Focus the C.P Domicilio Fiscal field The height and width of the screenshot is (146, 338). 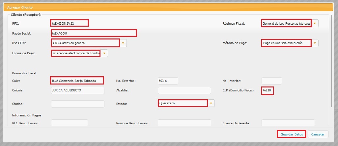coord(268,90)
